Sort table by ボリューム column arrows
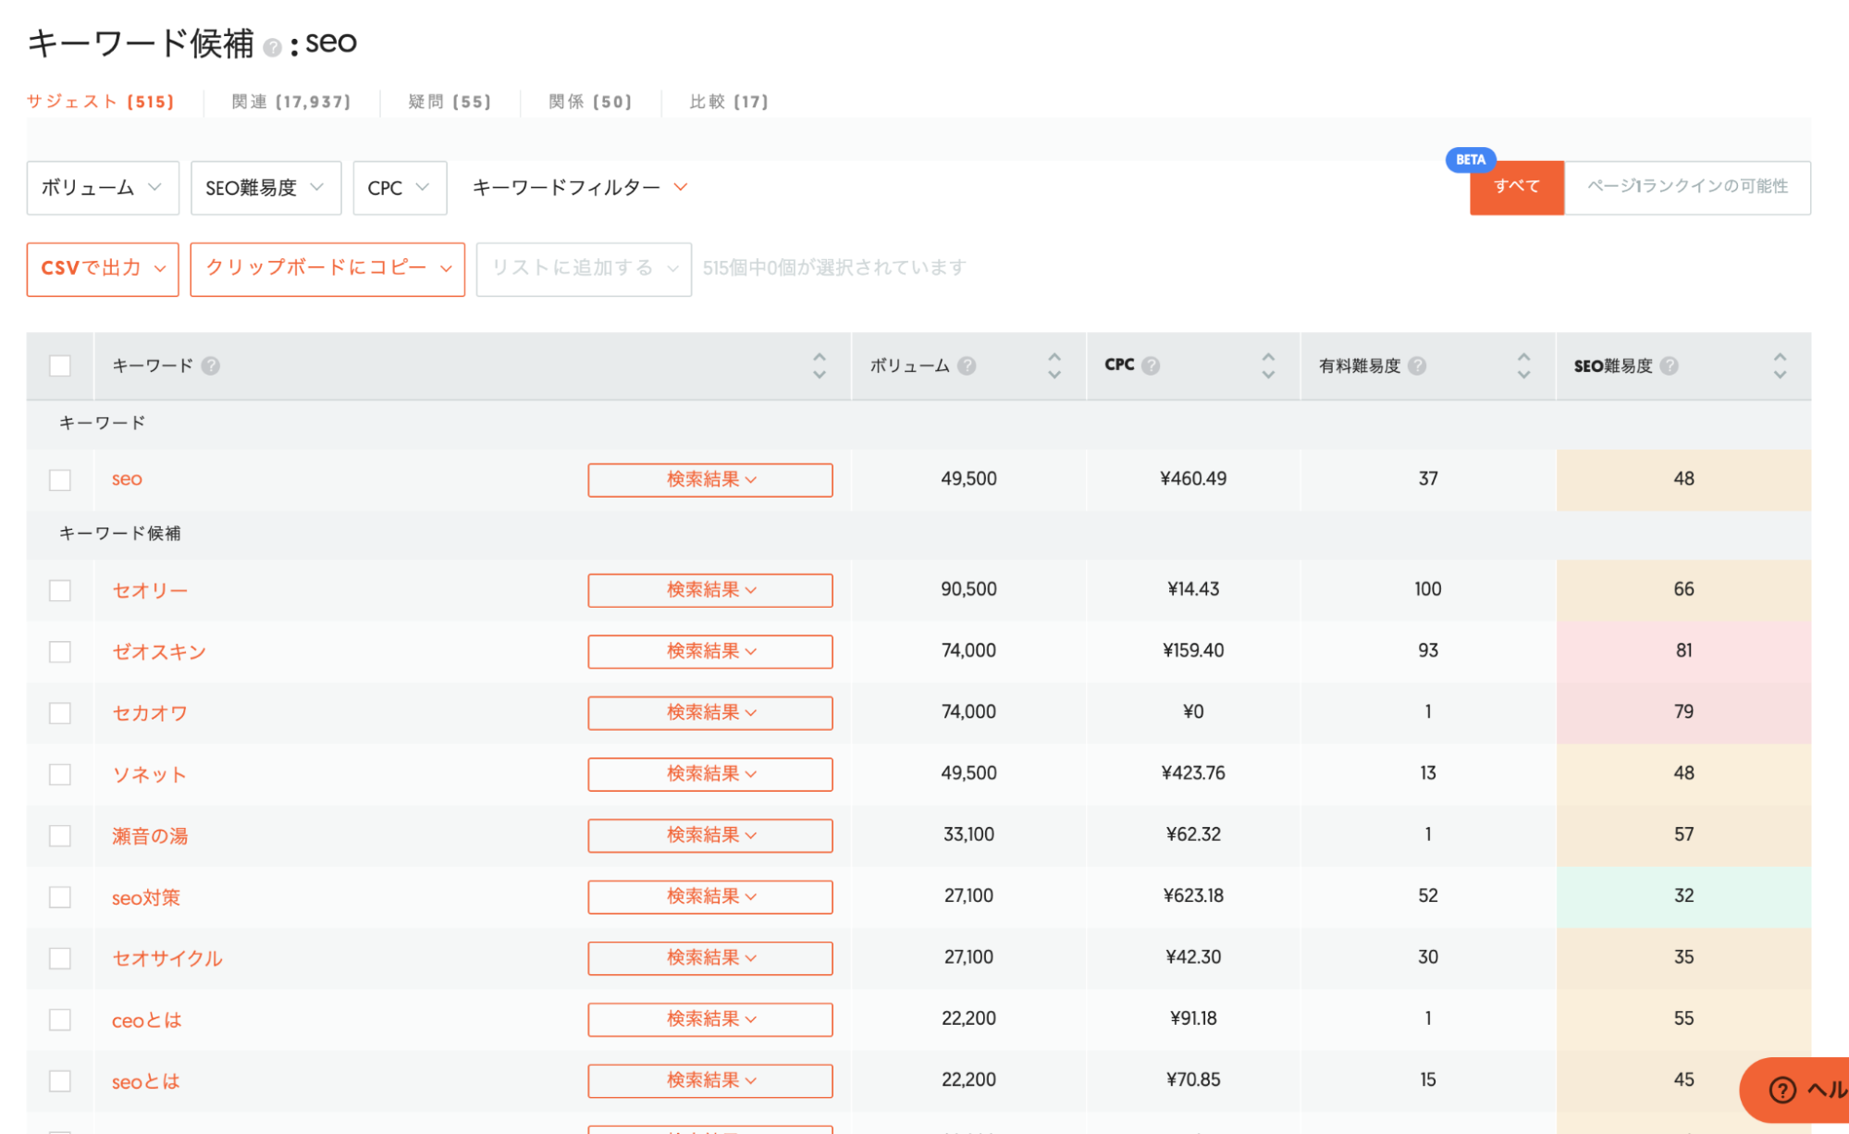 (1054, 365)
